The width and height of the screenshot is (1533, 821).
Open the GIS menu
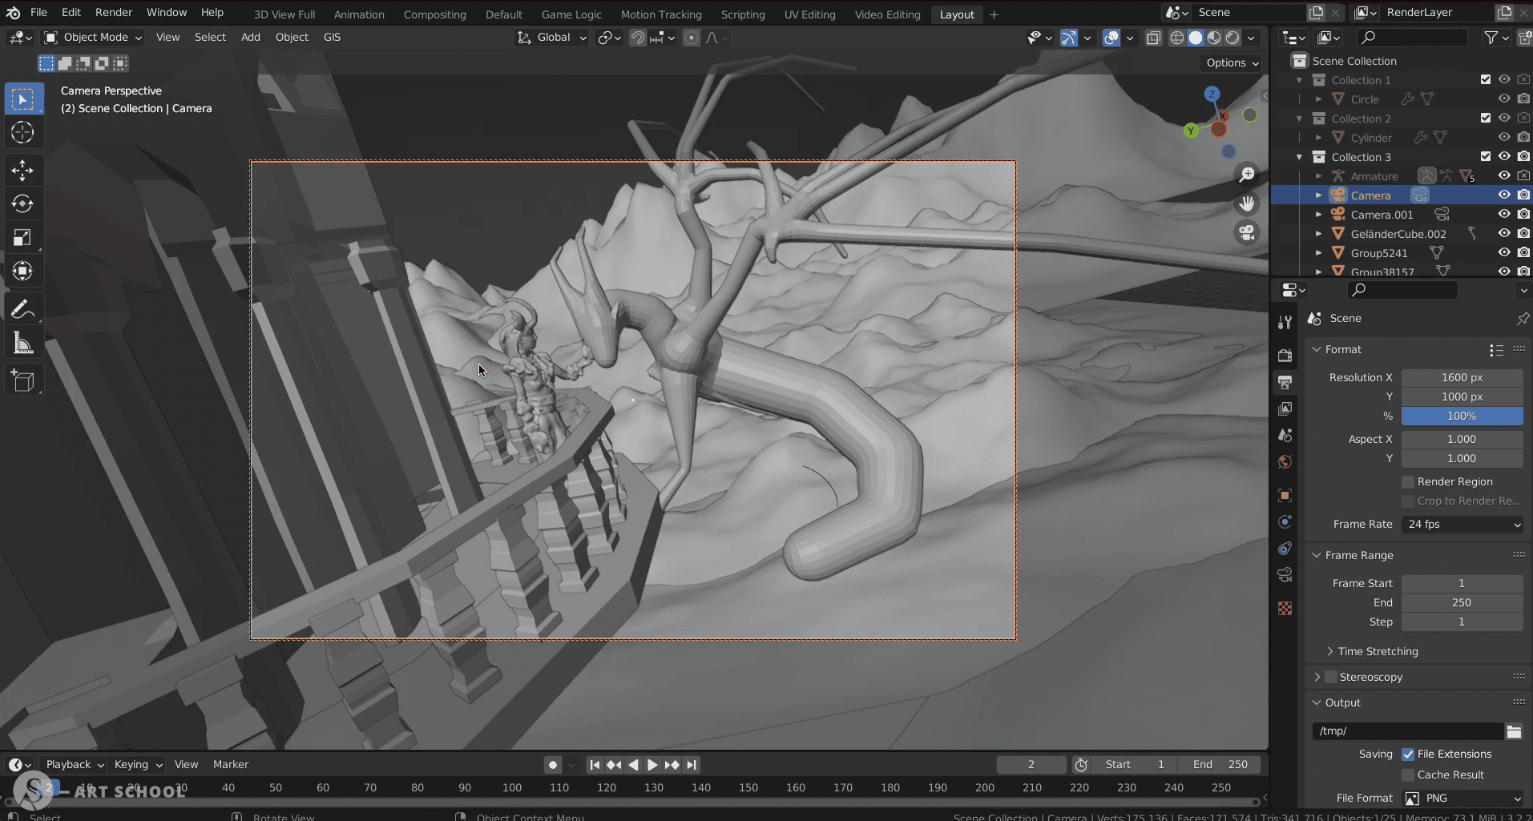[x=332, y=38]
